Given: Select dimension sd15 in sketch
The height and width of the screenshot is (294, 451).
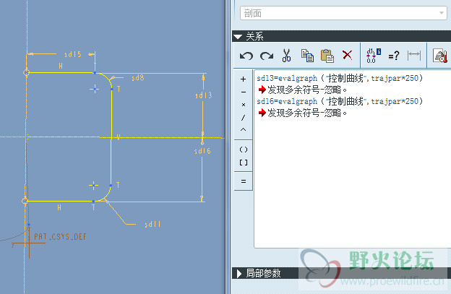Looking at the screenshot, I should click(73, 54).
